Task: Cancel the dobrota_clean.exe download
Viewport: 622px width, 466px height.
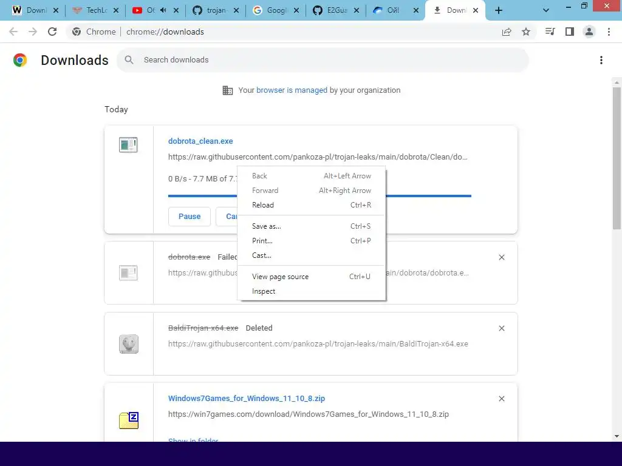Action: 227,217
